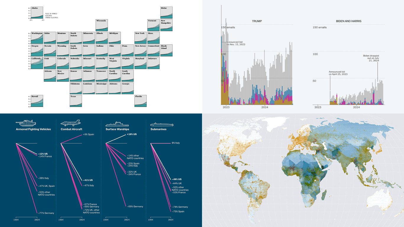Image resolution: width=404 pixels, height=227 pixels.
Task: Choose the New Hampshire tile
Action: coord(167,25)
